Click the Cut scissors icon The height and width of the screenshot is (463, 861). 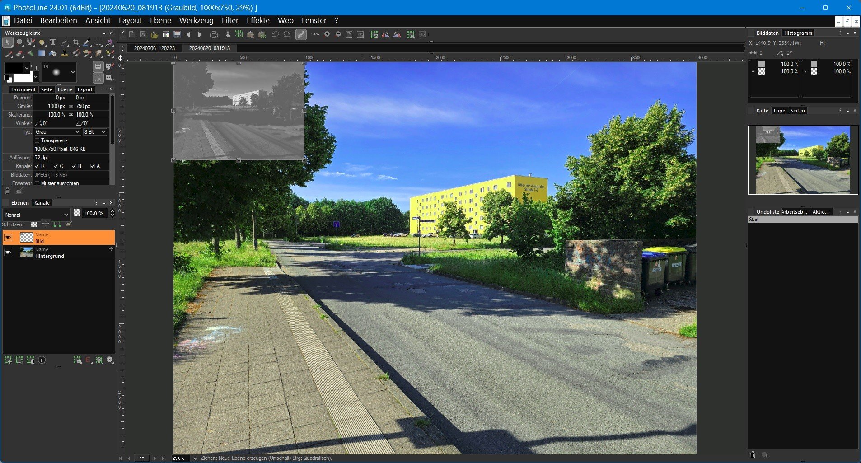tap(228, 34)
